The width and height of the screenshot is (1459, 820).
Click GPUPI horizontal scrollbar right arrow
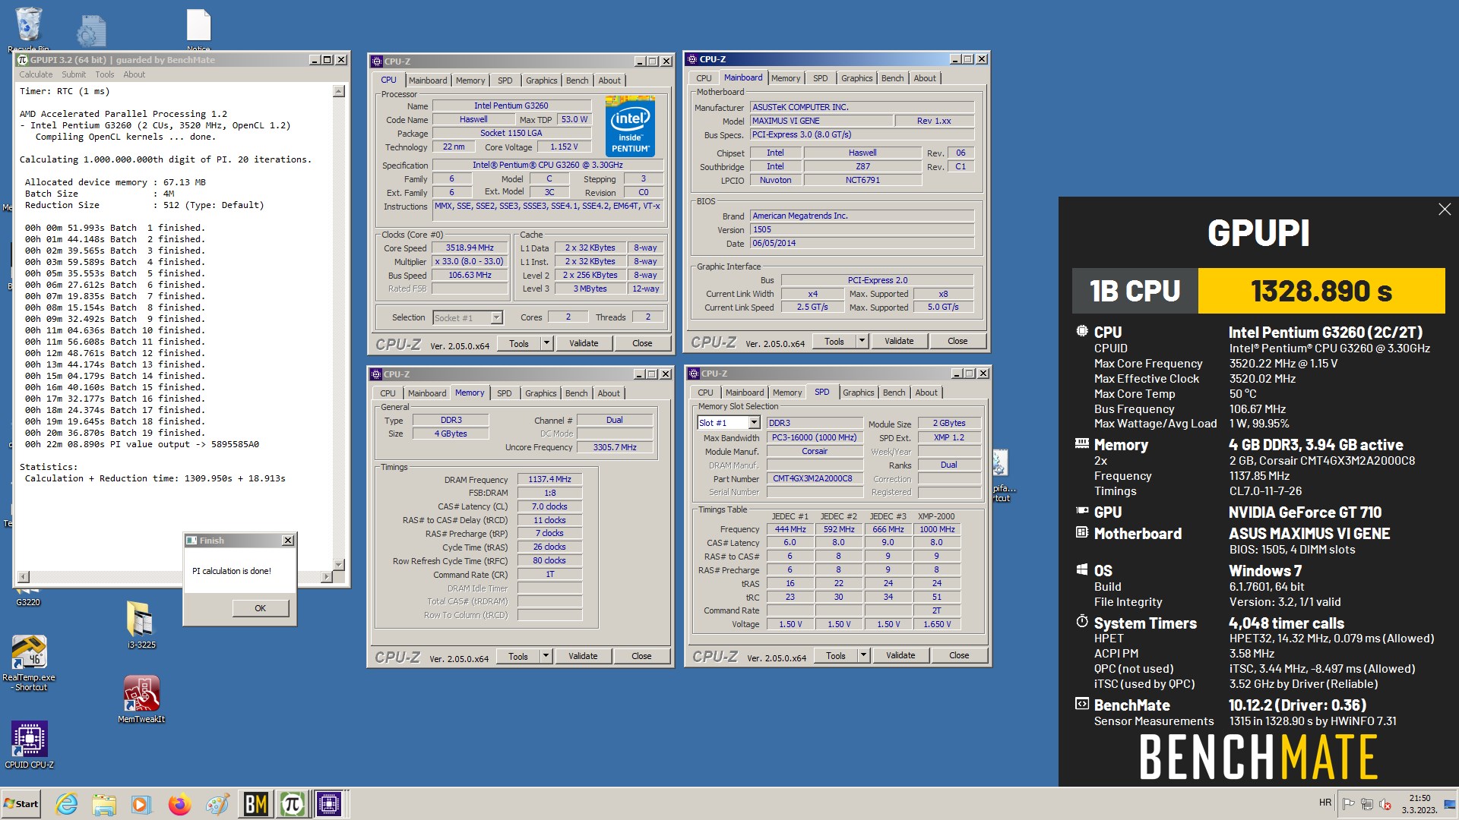click(327, 576)
